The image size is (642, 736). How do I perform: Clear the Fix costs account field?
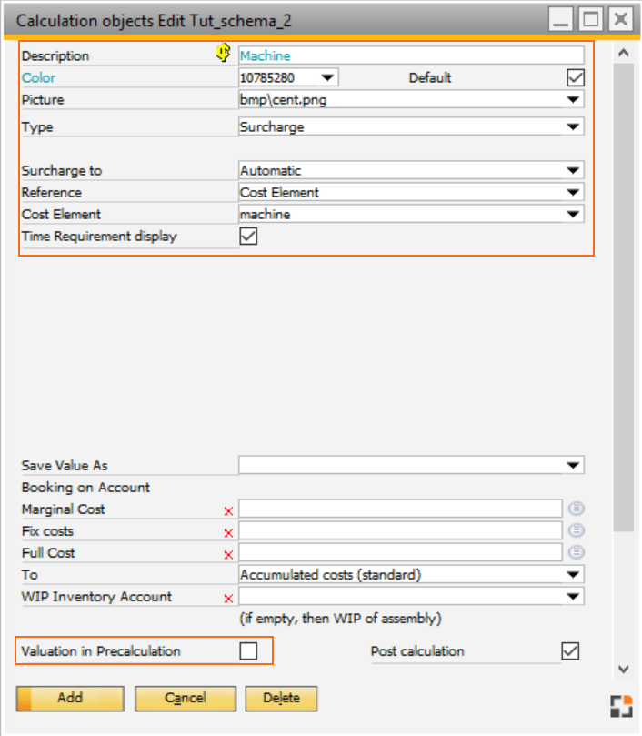pos(228,530)
